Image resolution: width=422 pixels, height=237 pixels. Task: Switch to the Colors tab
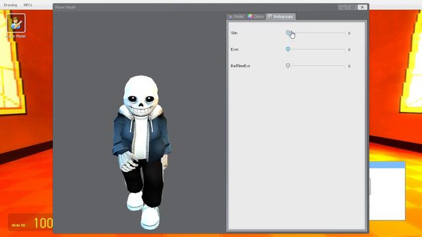(256, 16)
